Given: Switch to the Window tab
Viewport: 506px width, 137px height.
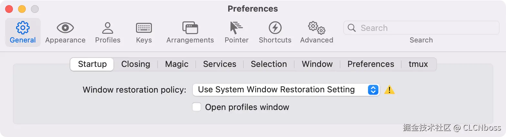Looking at the screenshot, I should [x=317, y=64].
